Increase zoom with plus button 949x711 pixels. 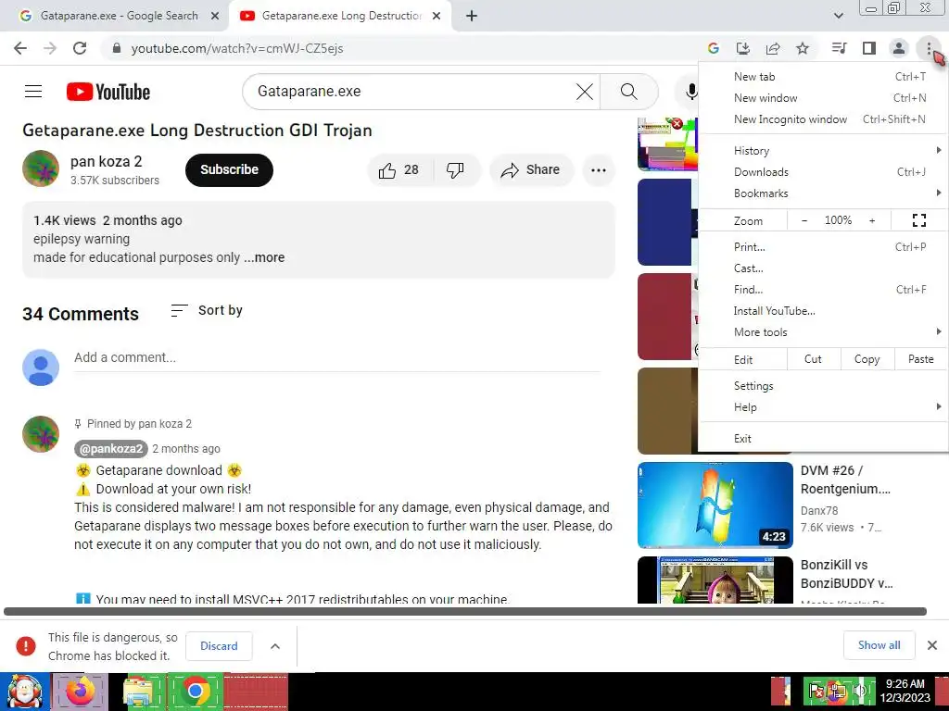click(872, 220)
